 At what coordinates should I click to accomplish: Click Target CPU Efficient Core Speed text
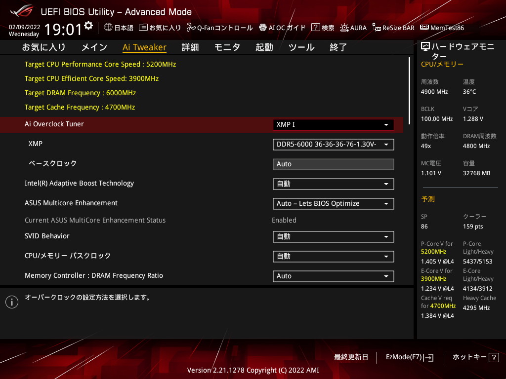(x=91, y=78)
